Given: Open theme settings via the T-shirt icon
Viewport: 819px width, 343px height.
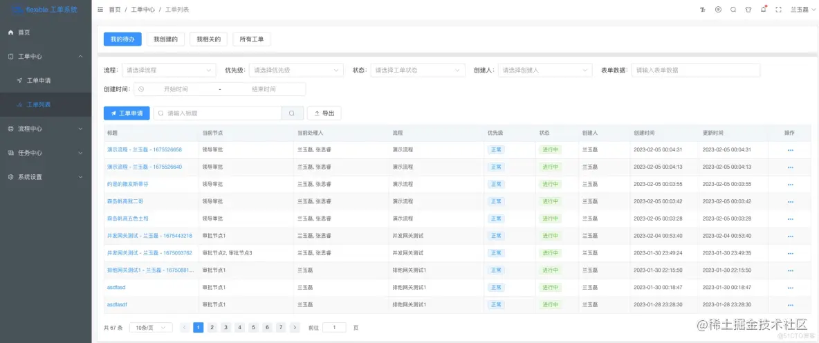Looking at the screenshot, I should [748, 10].
